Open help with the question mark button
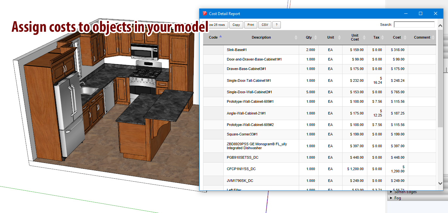 click(x=276, y=25)
